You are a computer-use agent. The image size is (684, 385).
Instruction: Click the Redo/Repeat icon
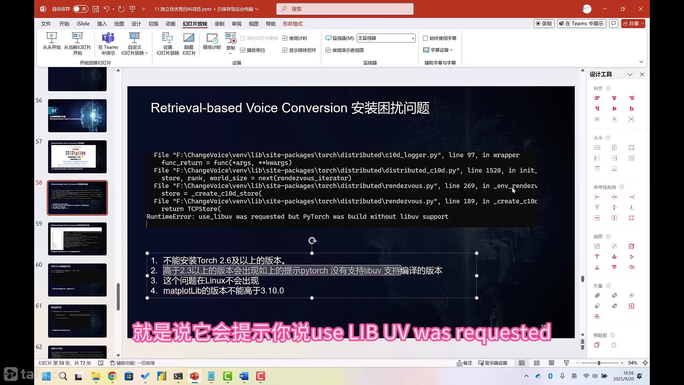coord(121,9)
